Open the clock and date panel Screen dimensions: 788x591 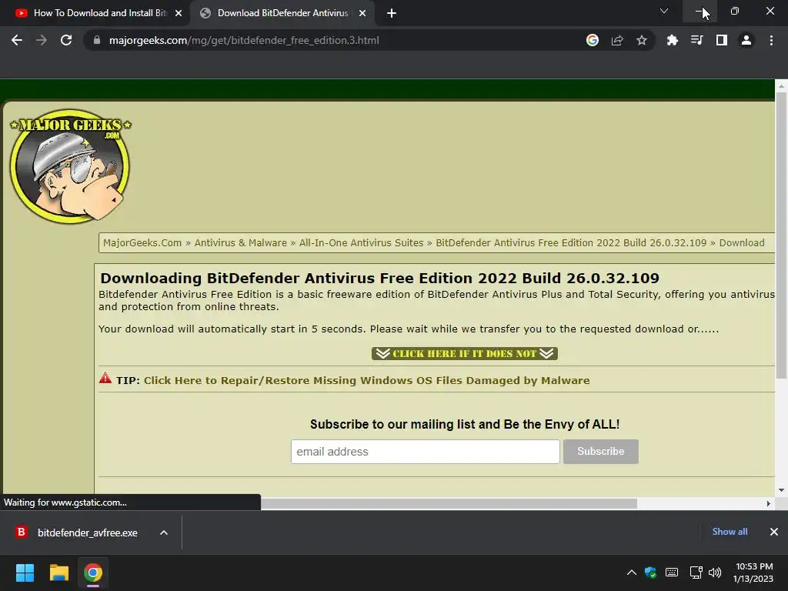click(x=753, y=573)
